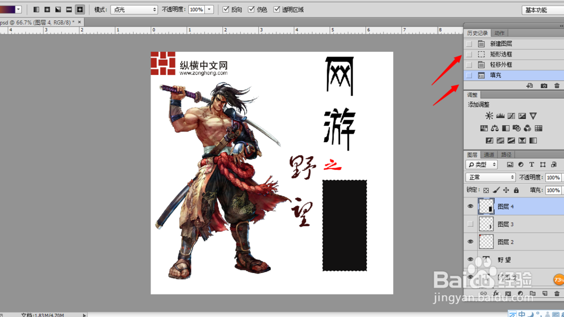
Task: Add Gradient Map adjustment
Action: (x=533, y=140)
